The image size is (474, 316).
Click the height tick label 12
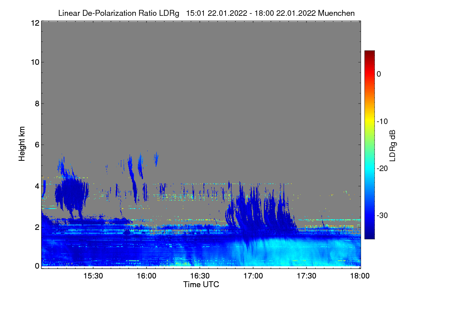click(34, 23)
